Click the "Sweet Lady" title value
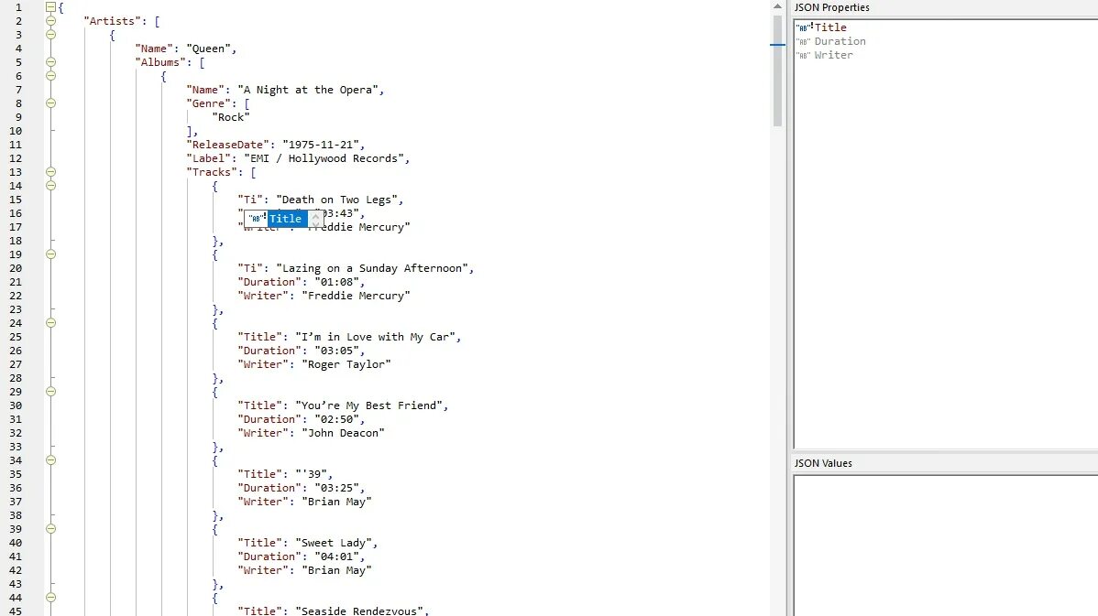This screenshot has width=1098, height=616. coord(334,543)
